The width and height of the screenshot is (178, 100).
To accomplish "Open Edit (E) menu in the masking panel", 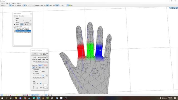I will (x=16, y=16).
